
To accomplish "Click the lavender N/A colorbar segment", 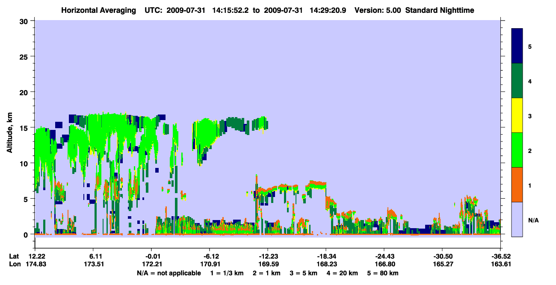I will coord(517,219).
